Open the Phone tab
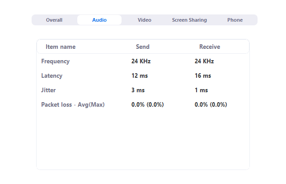 [235, 20]
